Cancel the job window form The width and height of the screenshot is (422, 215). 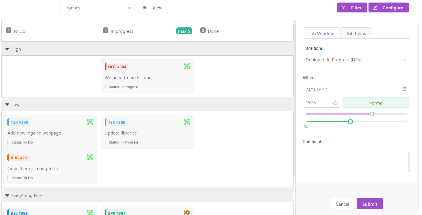tap(342, 204)
